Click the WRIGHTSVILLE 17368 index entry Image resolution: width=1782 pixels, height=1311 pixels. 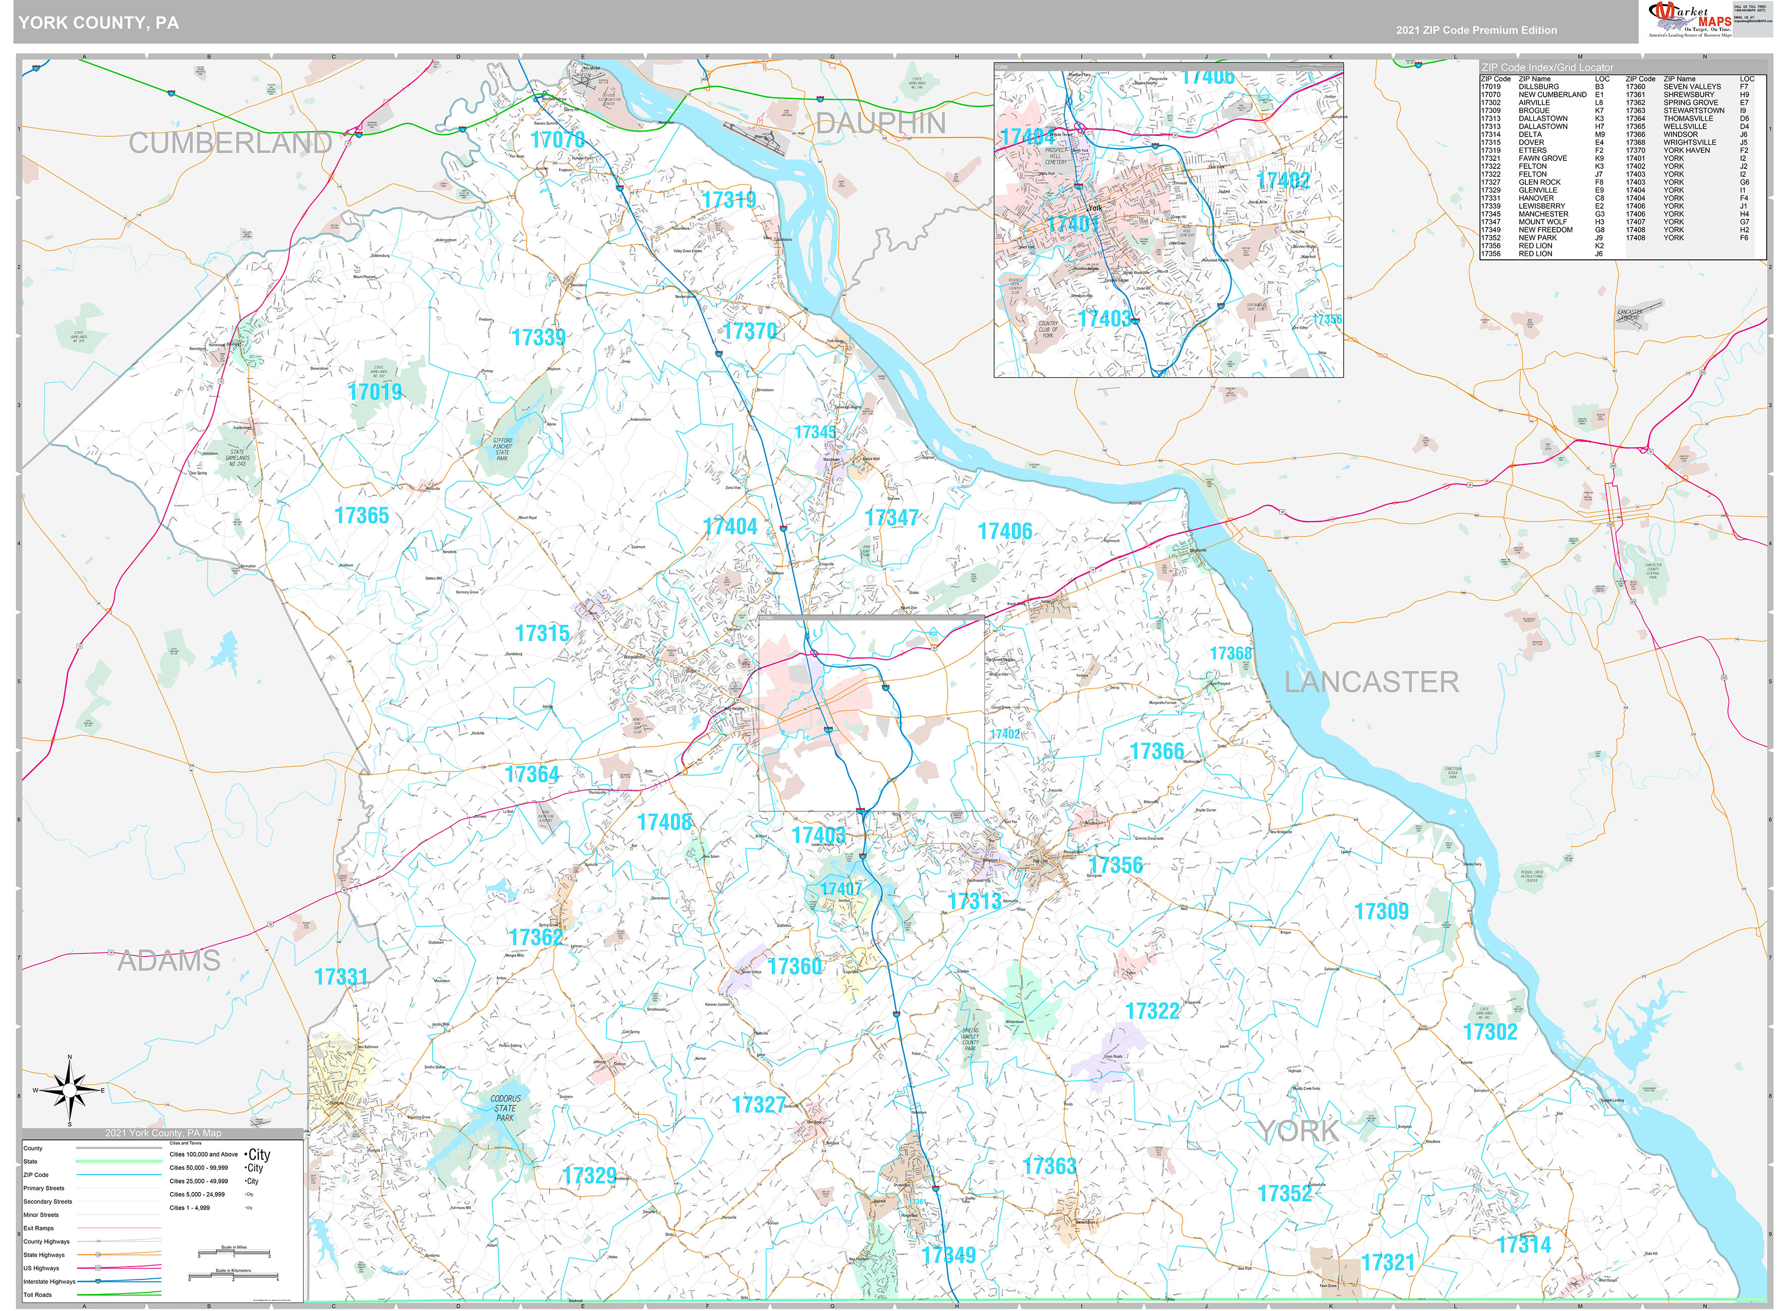click(x=1691, y=142)
